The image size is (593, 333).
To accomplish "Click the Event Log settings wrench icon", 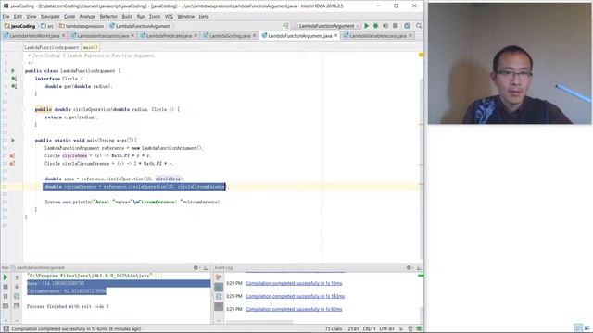I will pos(219,277).
